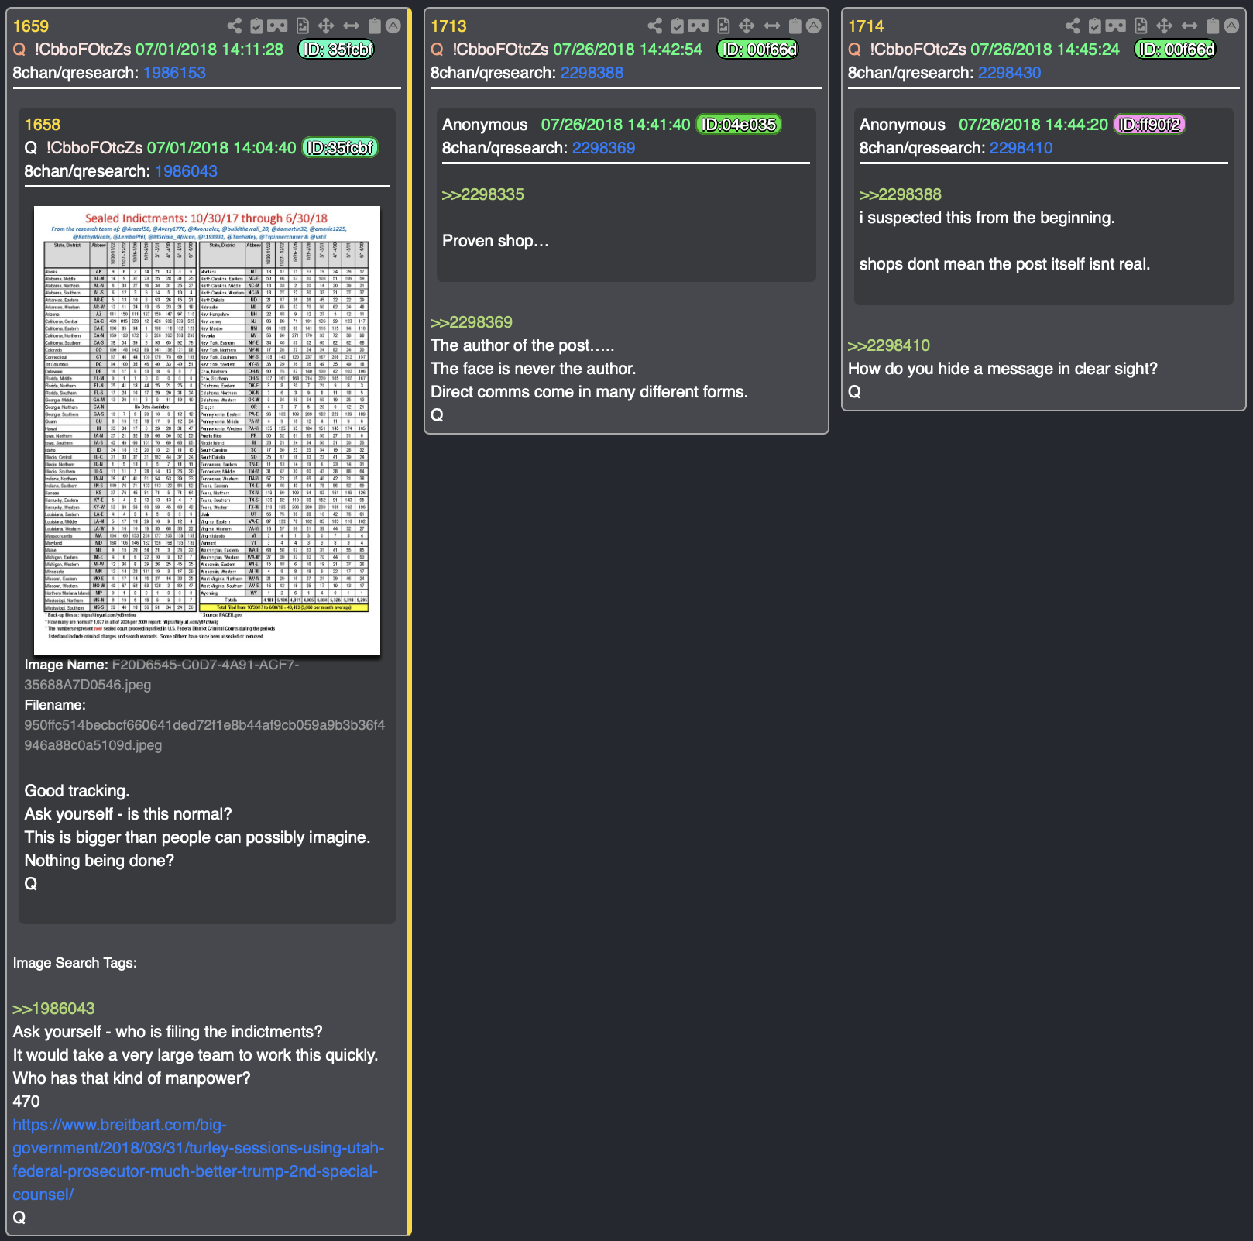The height and width of the screenshot is (1241, 1253).
Task: Click post number 1713
Action: point(448,26)
